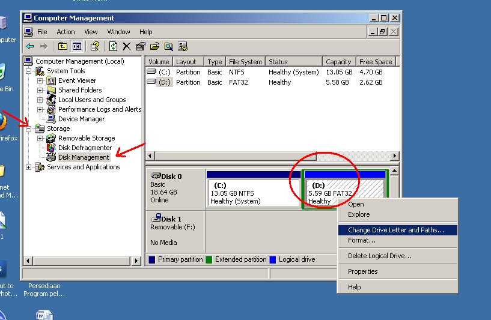Image resolution: width=491 pixels, height=320 pixels.
Task: Toggle the Show/Hide Console Tree icon
Action: point(77,47)
